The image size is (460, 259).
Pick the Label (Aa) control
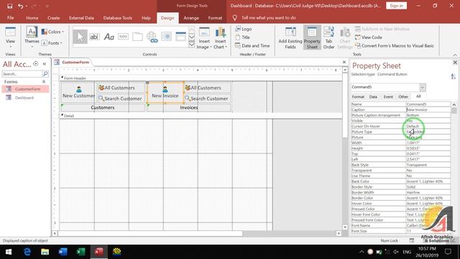(109, 37)
